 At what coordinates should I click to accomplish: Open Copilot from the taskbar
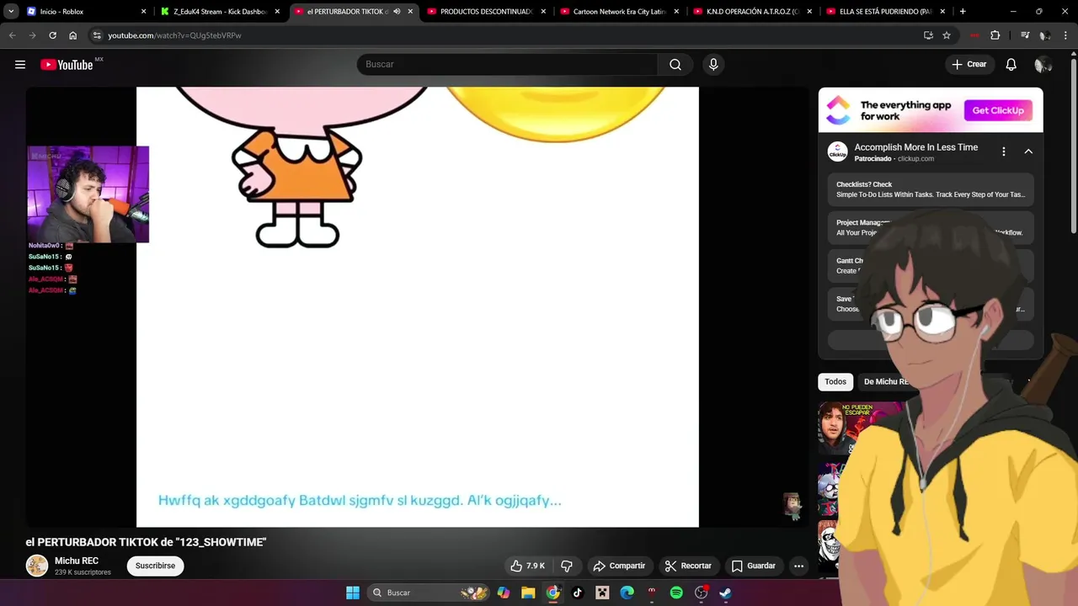[x=504, y=593]
